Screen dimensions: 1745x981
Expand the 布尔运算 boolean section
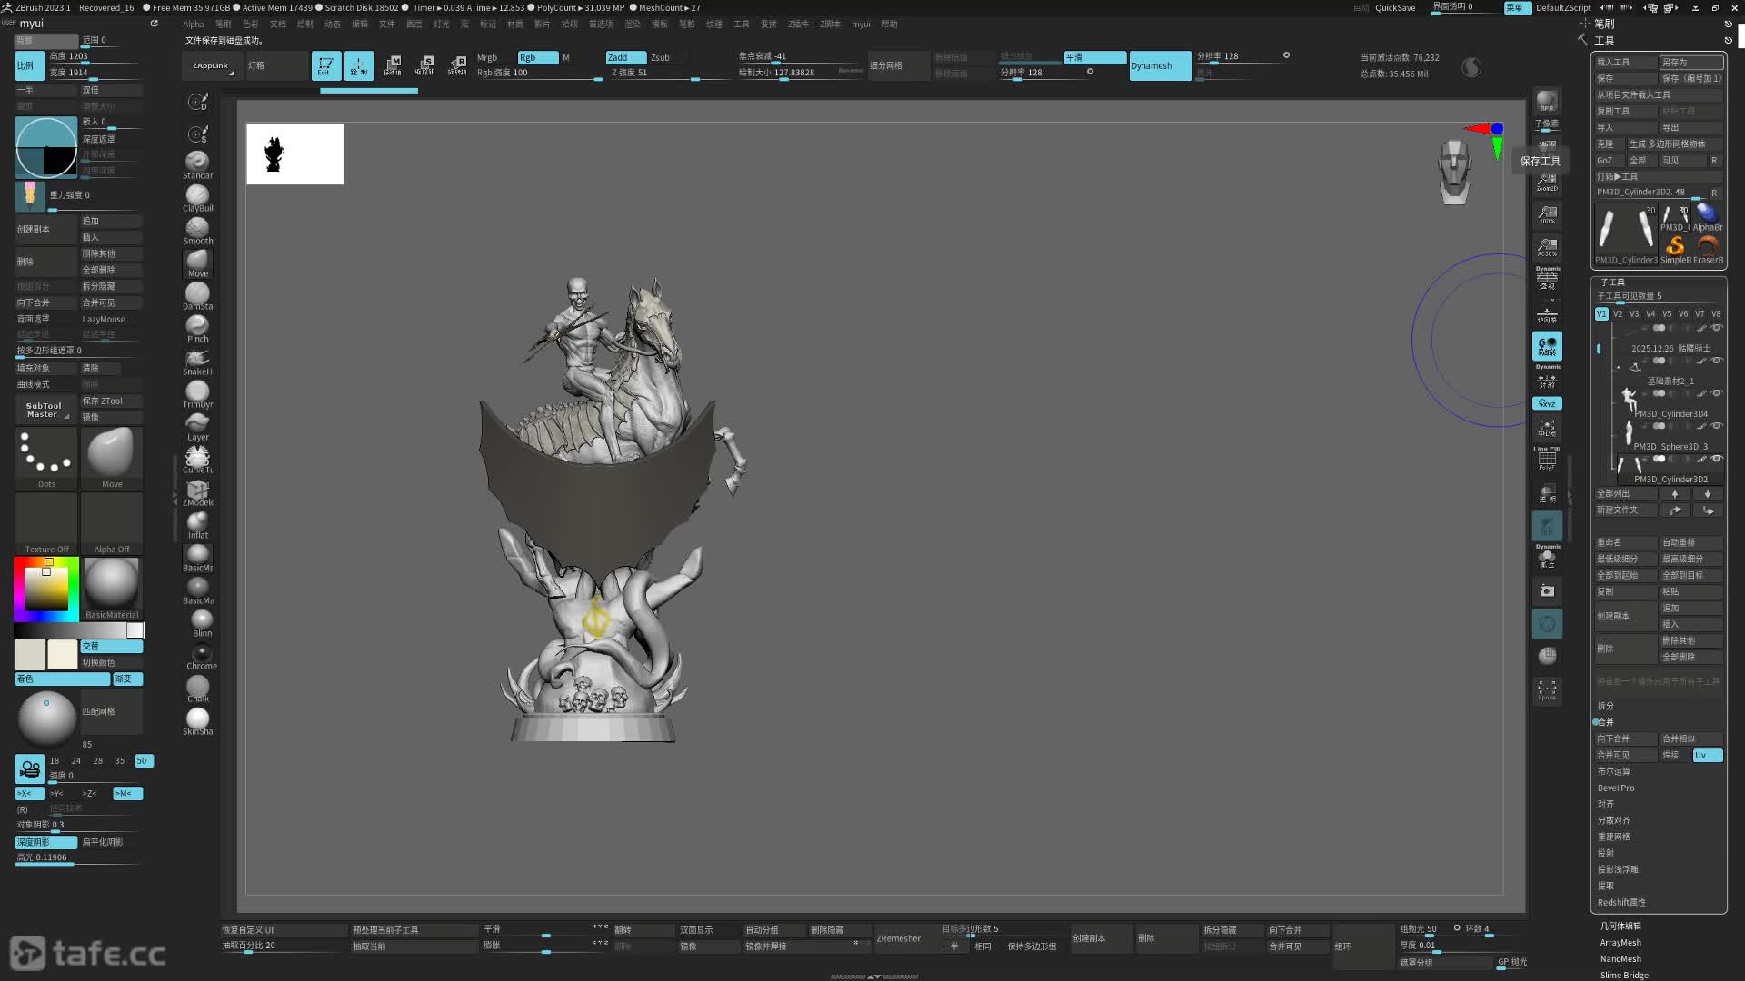1614,771
